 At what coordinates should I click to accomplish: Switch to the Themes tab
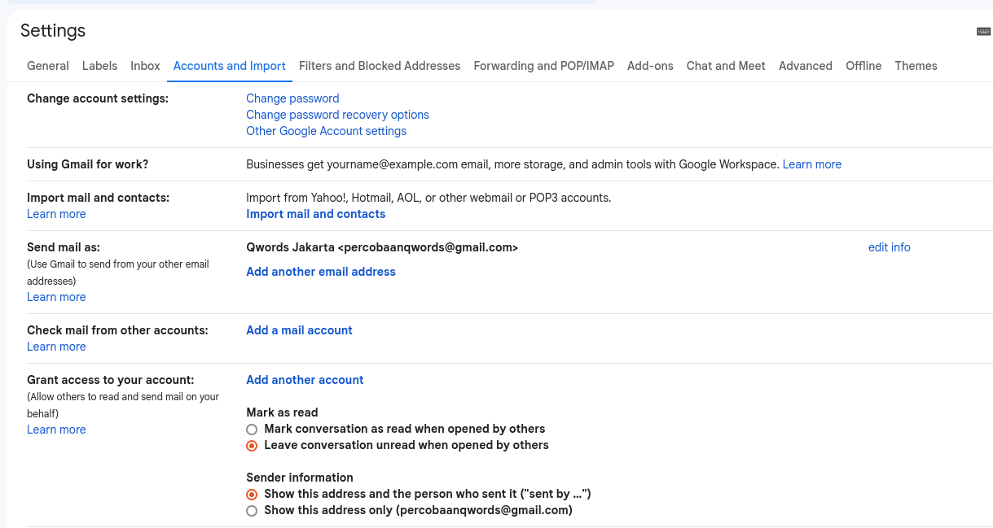pyautogui.click(x=916, y=66)
